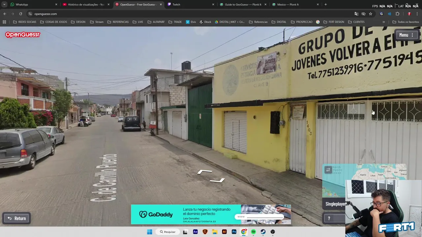
Task: Click the Google bookmark icon
Action: pyautogui.click(x=318, y=22)
